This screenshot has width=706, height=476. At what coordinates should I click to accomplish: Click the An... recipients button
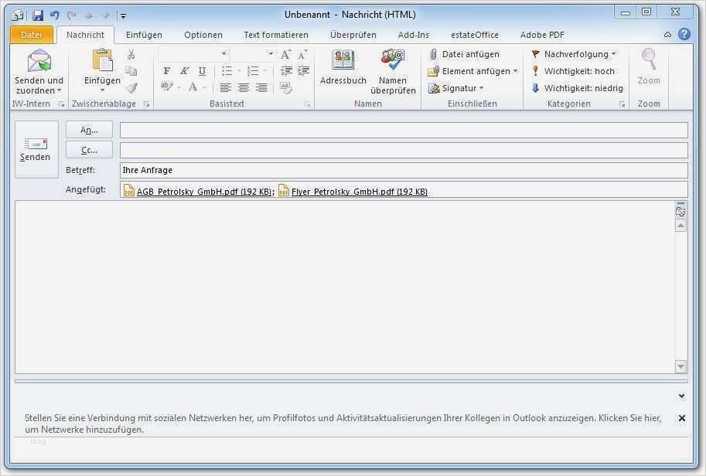pos(89,130)
